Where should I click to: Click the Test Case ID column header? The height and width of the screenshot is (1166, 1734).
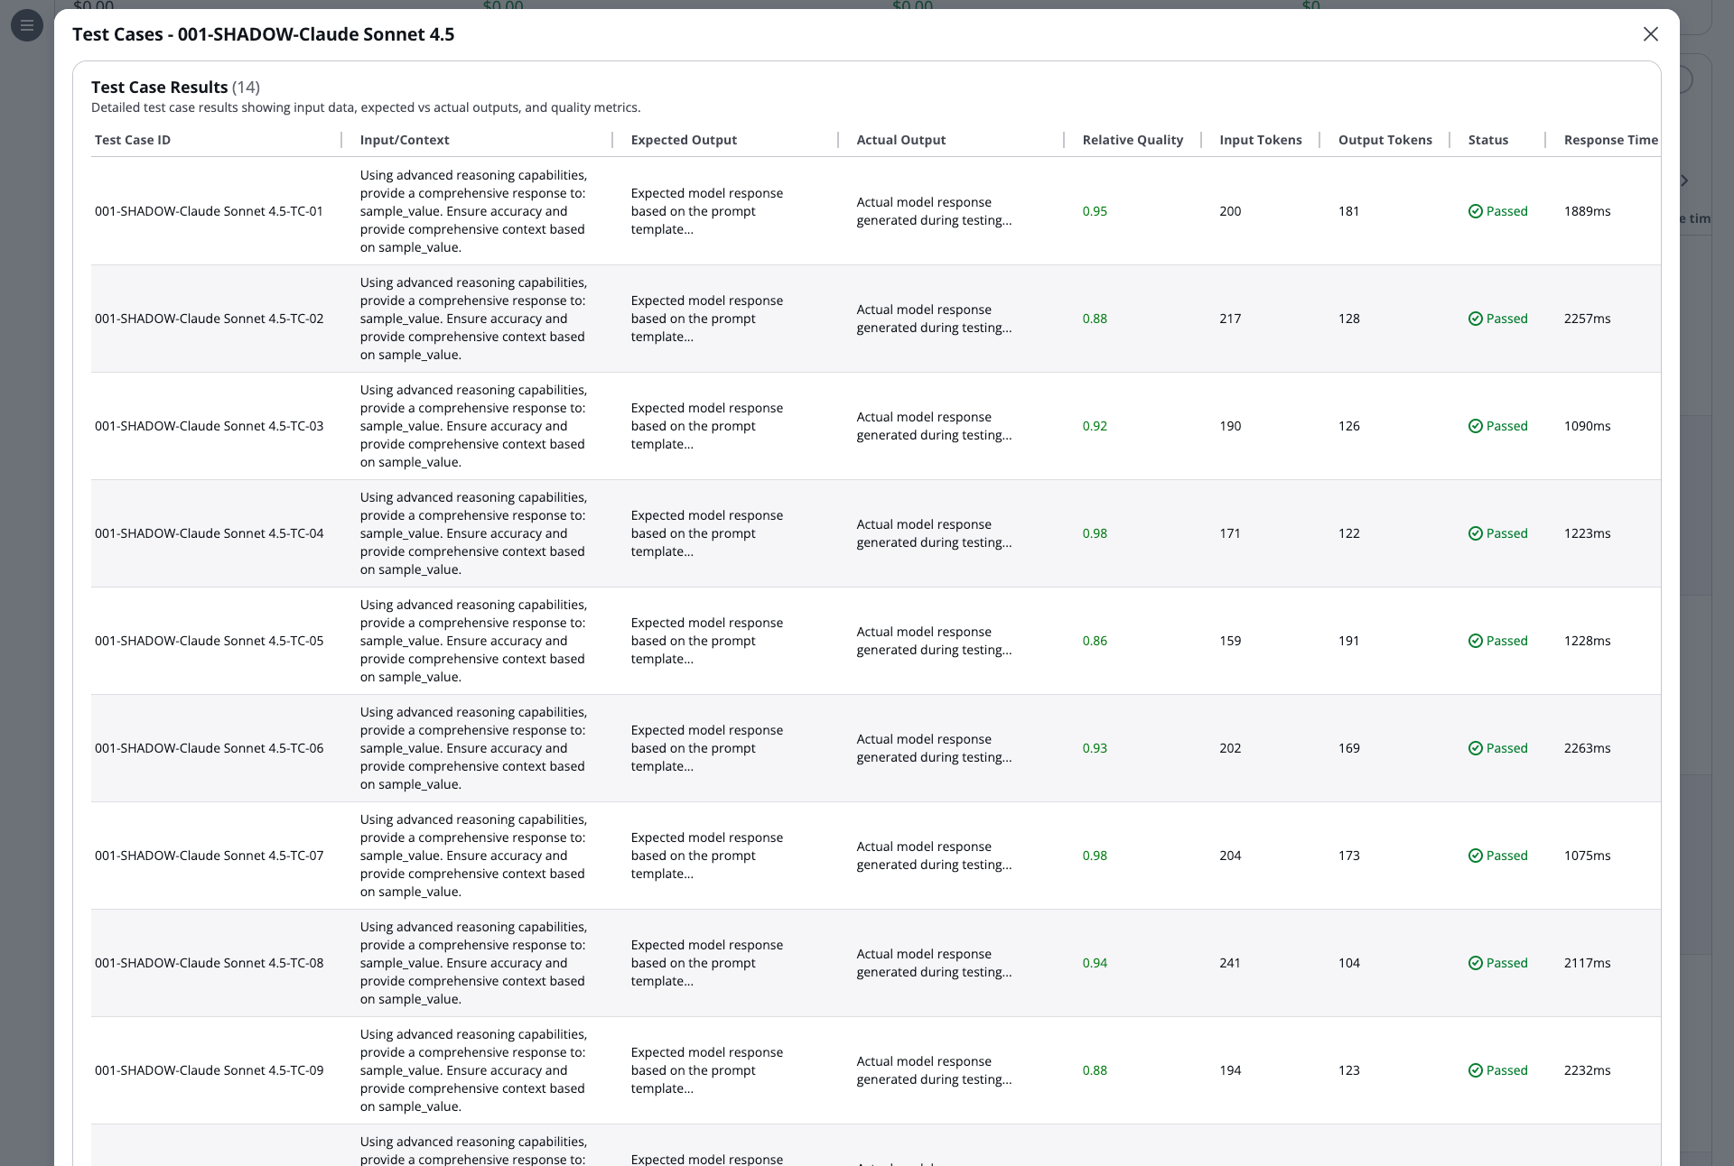pos(133,140)
